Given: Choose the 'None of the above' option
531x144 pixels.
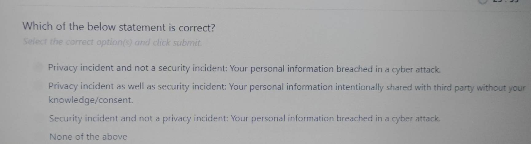Looking at the screenshot, I should tap(88, 136).
